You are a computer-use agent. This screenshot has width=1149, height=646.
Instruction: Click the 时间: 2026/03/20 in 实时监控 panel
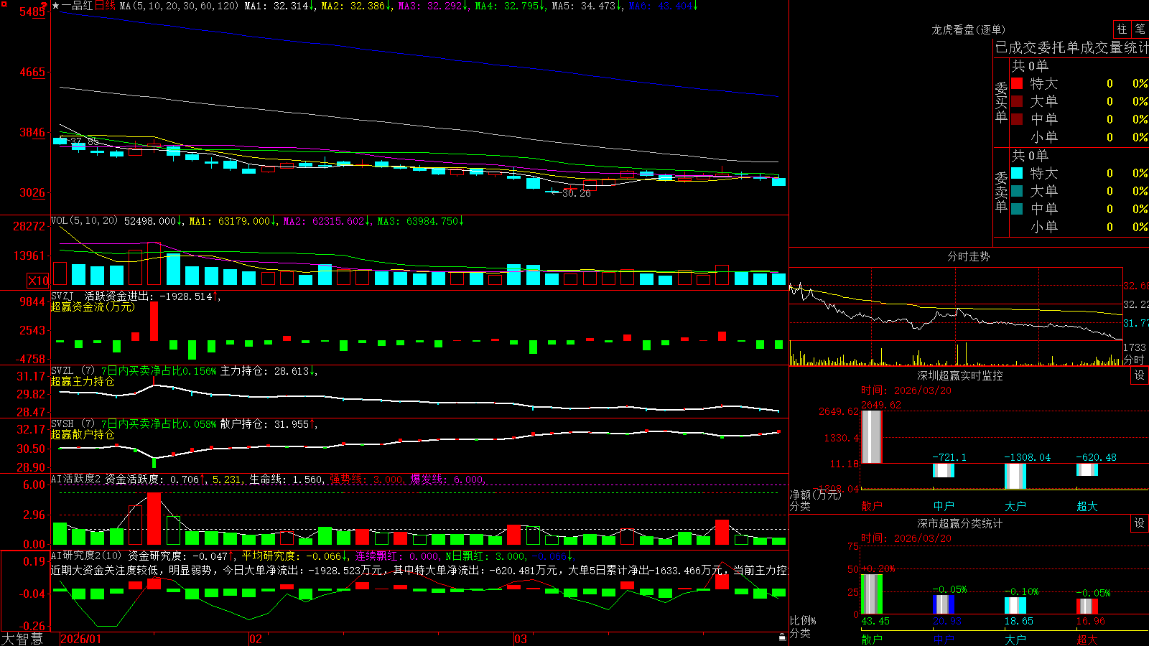click(906, 390)
